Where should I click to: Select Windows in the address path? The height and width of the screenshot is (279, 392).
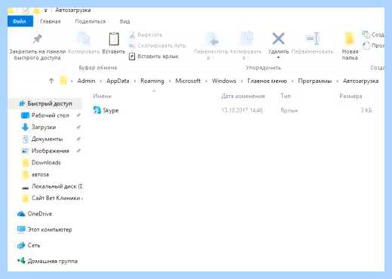[224, 81]
